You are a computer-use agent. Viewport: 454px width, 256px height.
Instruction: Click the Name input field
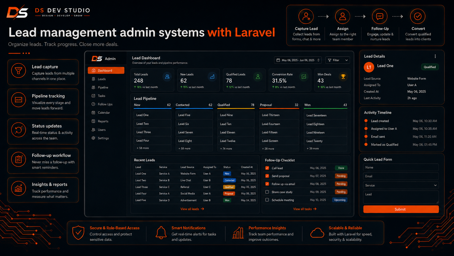coord(401,167)
